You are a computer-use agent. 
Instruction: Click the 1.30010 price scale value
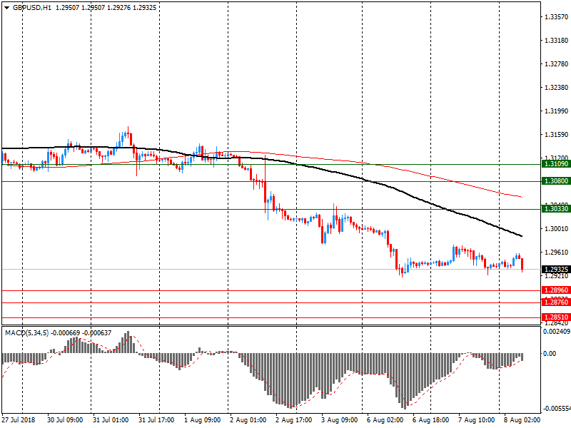[x=556, y=228]
